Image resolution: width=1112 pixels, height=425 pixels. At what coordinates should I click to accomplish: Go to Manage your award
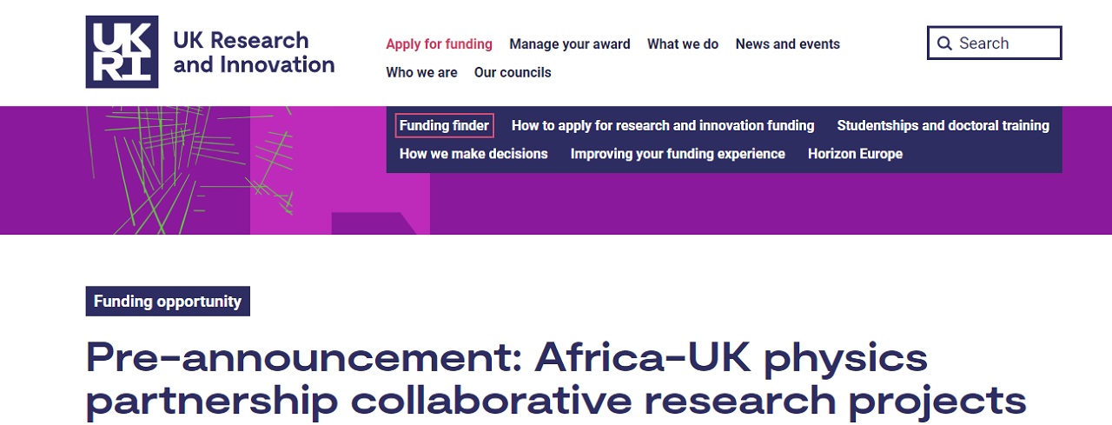click(x=570, y=44)
